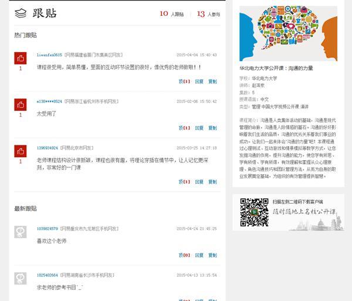Open username liwenfan0615 profile link

point(49,55)
